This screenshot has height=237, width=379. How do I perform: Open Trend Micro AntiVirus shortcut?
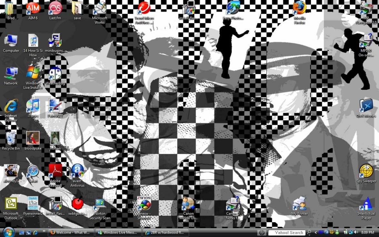point(144,13)
